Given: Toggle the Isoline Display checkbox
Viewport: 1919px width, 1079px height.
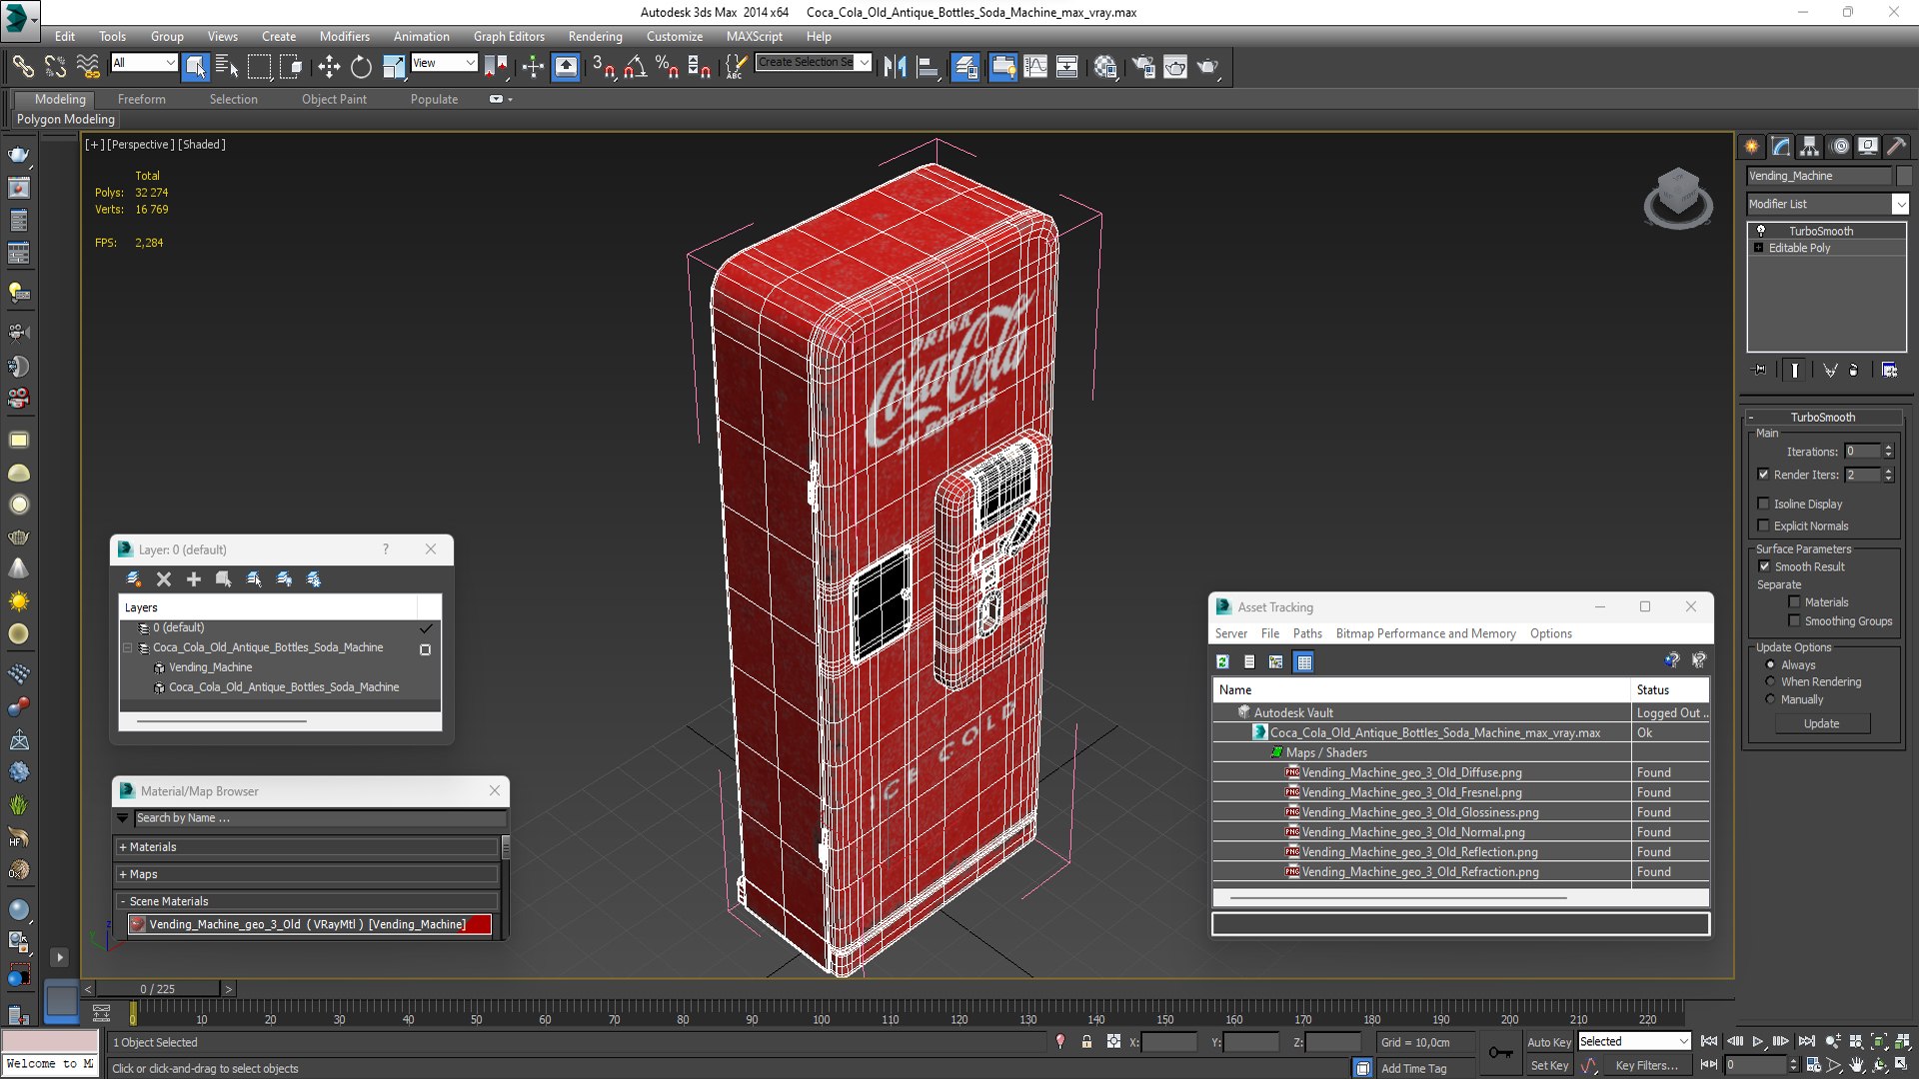Looking at the screenshot, I should click(x=1763, y=504).
